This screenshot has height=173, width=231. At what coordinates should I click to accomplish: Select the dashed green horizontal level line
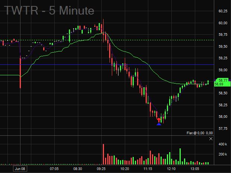[x=107, y=40]
